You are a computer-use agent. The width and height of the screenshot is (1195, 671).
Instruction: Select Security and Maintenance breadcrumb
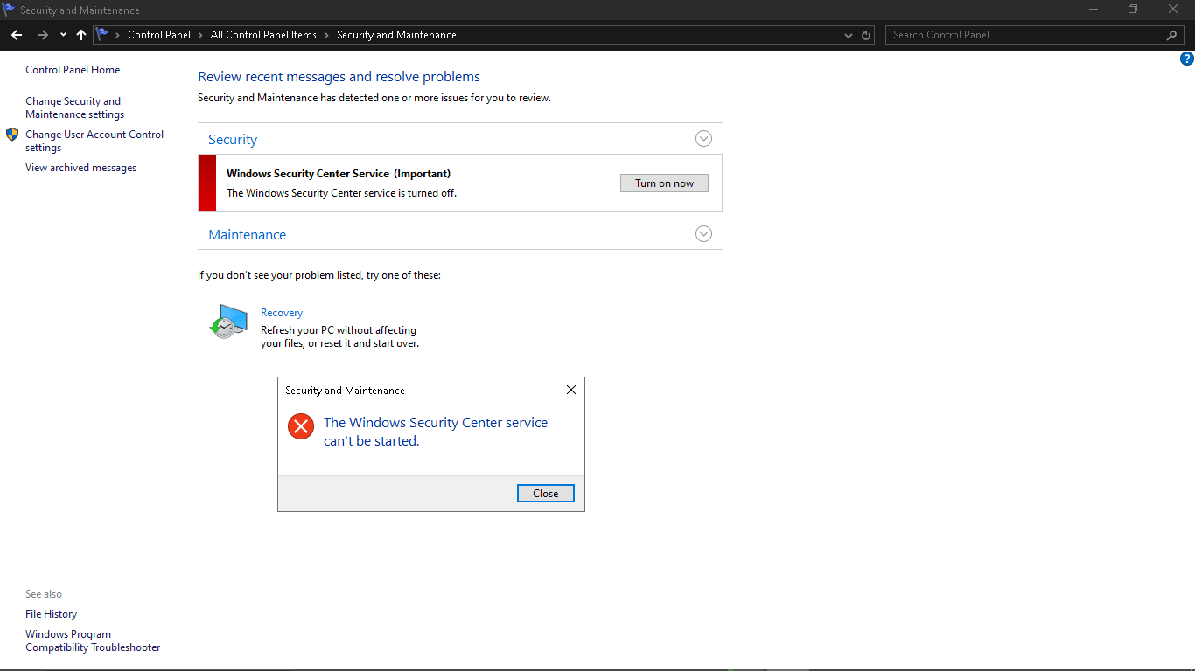tap(396, 35)
